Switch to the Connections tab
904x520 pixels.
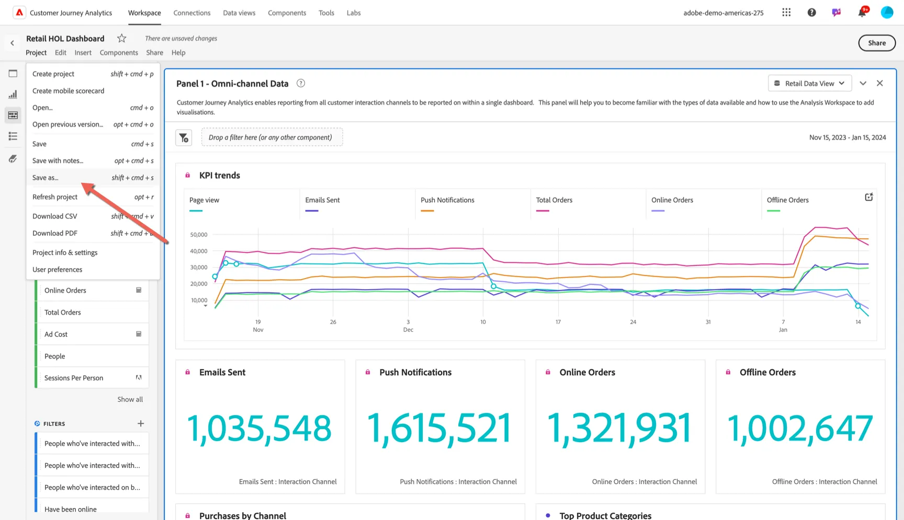coord(192,13)
